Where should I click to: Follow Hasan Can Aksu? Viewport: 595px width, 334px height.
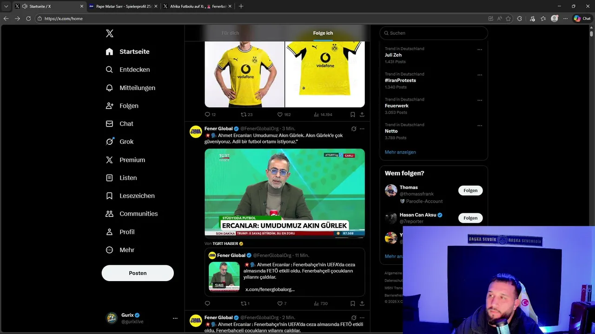[470, 218]
